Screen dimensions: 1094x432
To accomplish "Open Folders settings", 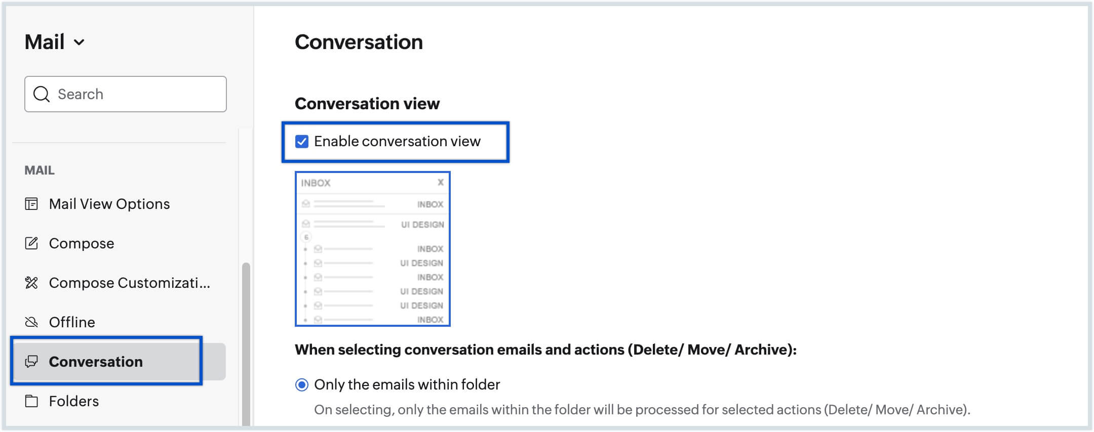I will [74, 401].
